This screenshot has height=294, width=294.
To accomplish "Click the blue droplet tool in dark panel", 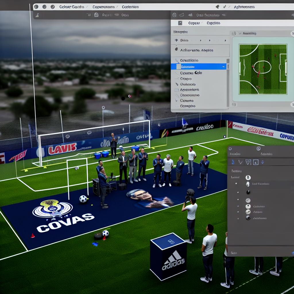I will [233, 162].
